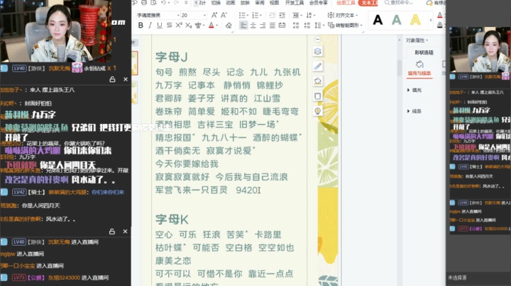Click the shape fill bucket icon beside the slide

pyautogui.click(x=318, y=81)
